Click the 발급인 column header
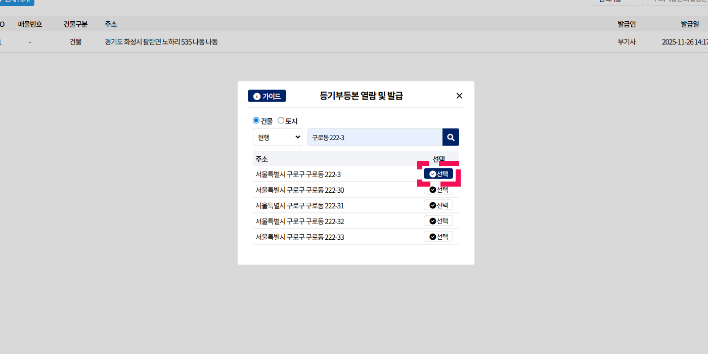Image resolution: width=708 pixels, height=354 pixels. pos(627,24)
